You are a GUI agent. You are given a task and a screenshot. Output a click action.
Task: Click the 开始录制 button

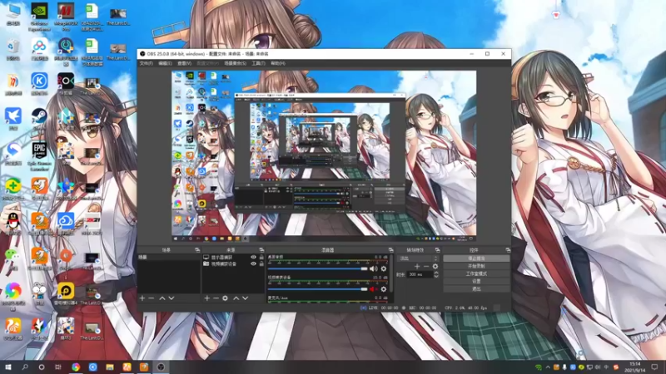476,266
